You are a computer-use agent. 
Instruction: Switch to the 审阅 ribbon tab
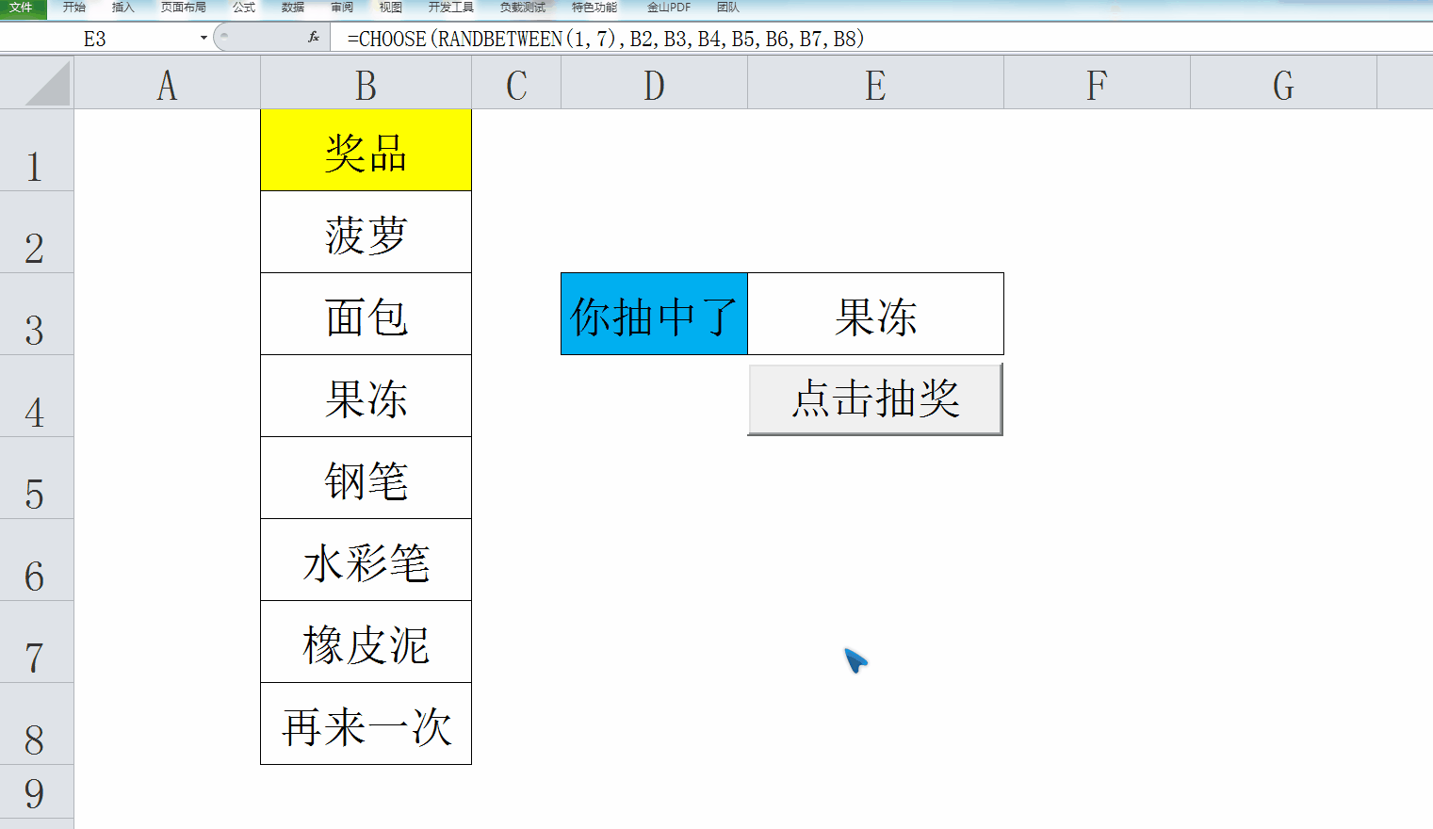coord(340,8)
